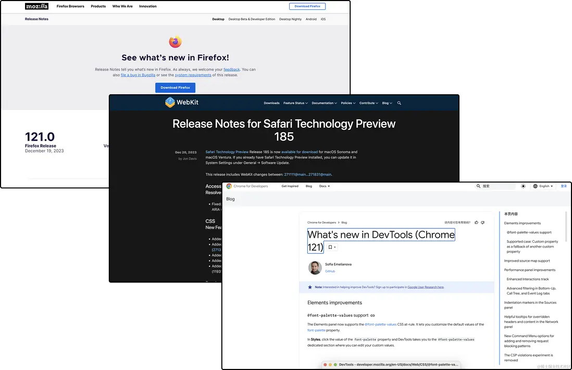Copy the @font-palette-values heading link icon
Screen dimensions: 572x370
[372, 315]
